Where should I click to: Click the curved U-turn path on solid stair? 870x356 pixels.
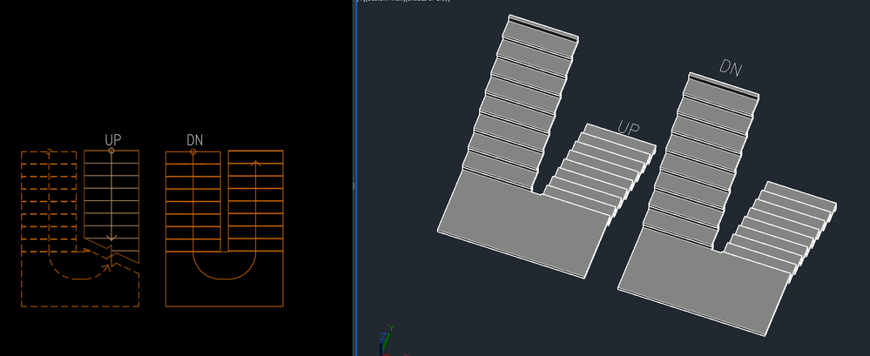click(224, 265)
